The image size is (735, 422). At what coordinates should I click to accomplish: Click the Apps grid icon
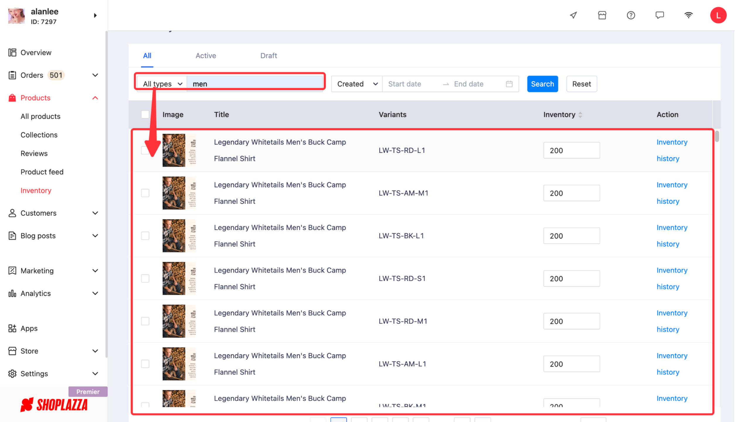click(12, 328)
